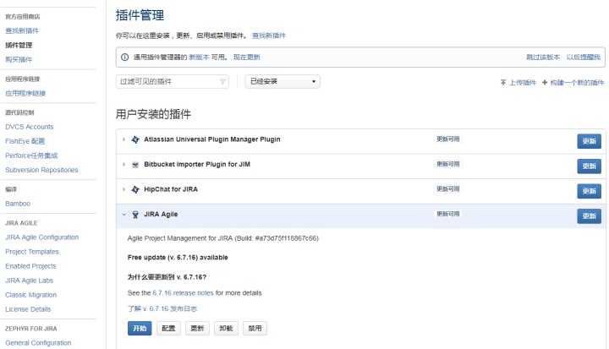Viewport: 609px width, 349px height.
Task: Click the Atlassian Universal Plugin Manager plugin icon
Action: [135, 139]
